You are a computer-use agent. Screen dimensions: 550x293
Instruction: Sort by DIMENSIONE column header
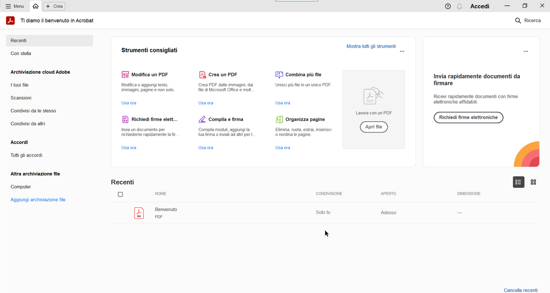469,194
